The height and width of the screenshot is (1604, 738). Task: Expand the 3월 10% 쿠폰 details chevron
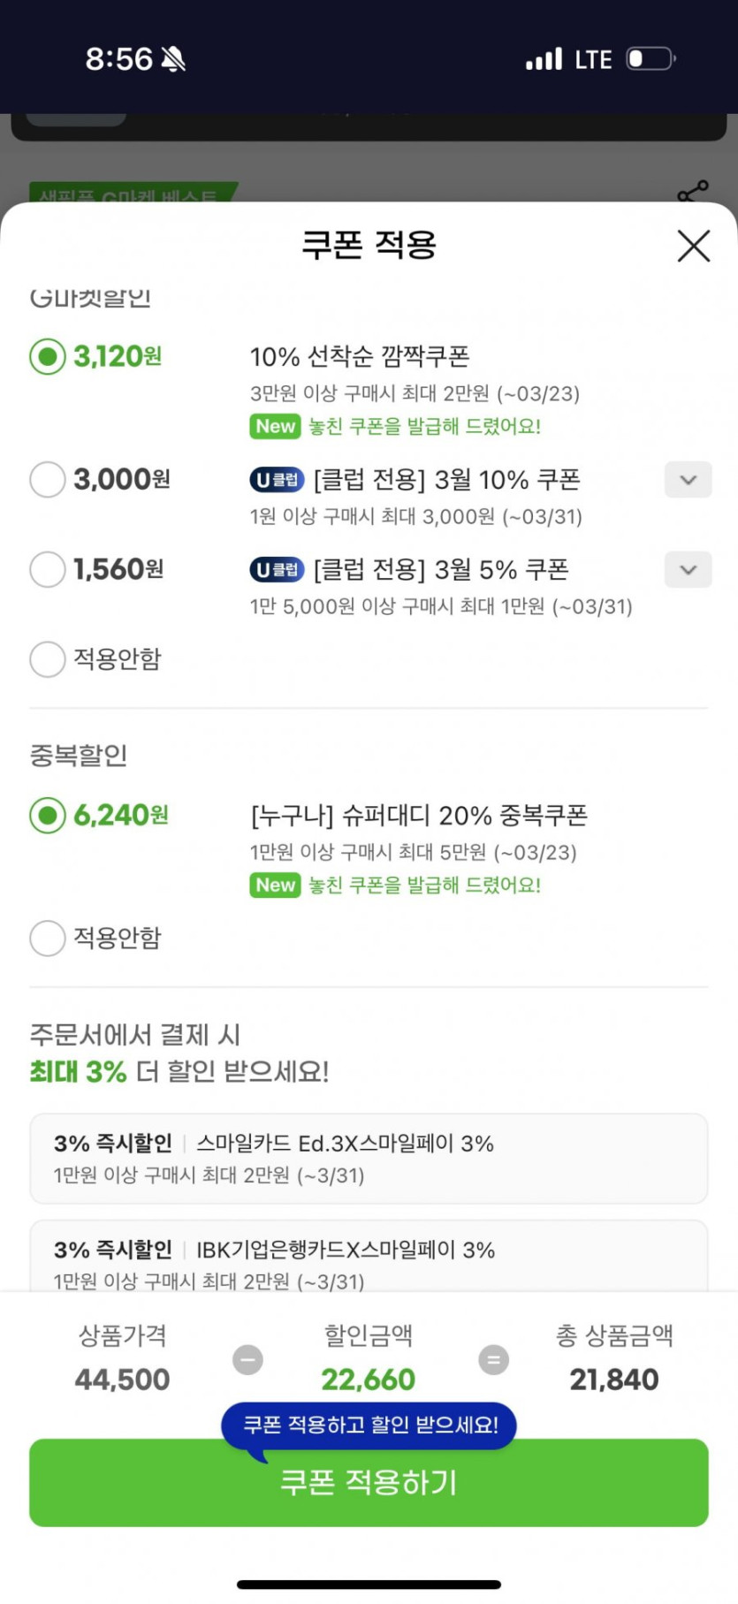click(x=688, y=480)
